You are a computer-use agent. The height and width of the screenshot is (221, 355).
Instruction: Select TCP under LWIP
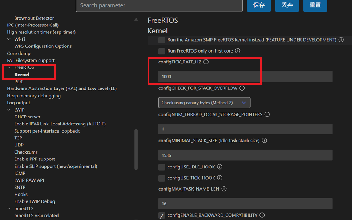pyautogui.click(x=18, y=138)
